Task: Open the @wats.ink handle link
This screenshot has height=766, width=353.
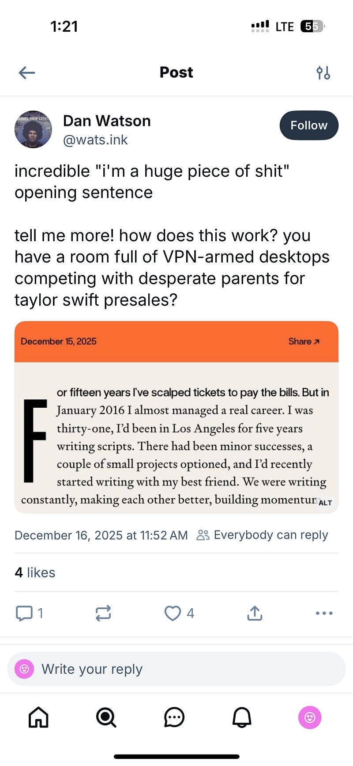Action: (x=95, y=140)
